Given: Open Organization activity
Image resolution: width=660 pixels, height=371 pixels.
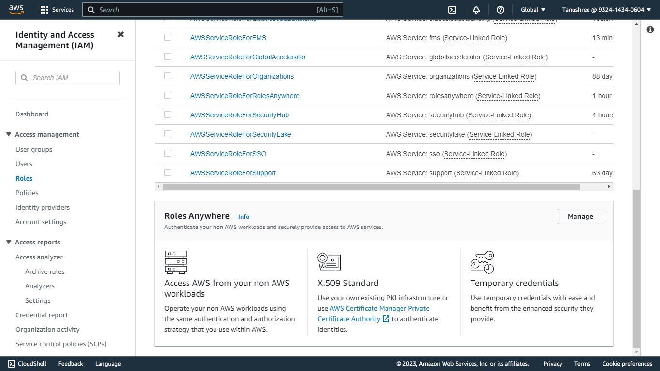Looking at the screenshot, I should [47, 329].
